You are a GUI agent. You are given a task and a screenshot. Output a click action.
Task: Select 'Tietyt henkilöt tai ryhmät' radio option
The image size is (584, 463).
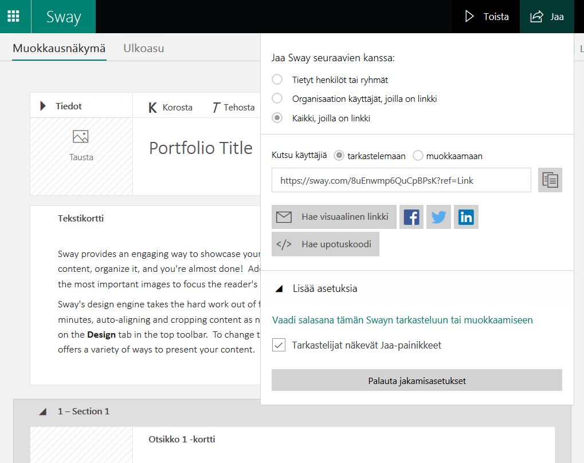pos(277,80)
